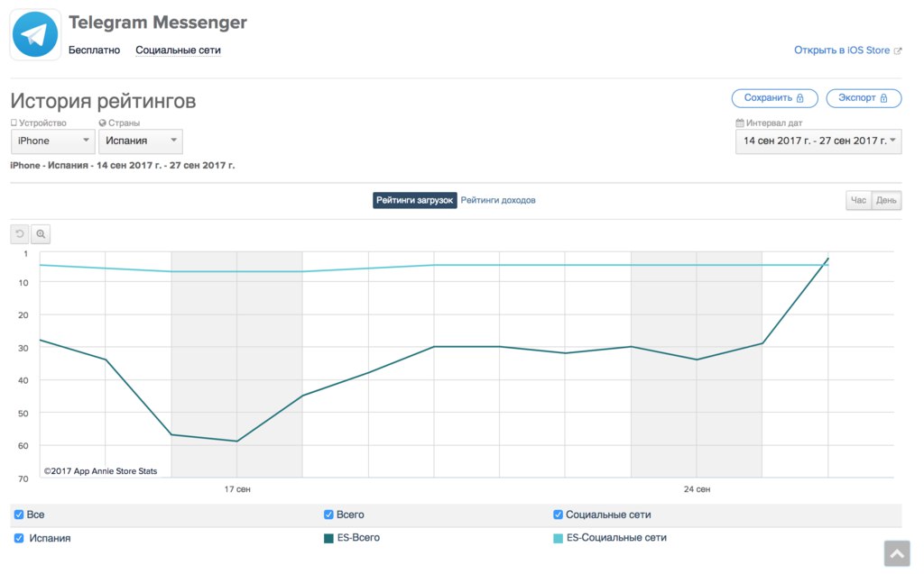The height and width of the screenshot is (574, 924).
Task: Click the chart zoom magnifier icon
Action: coord(41,234)
